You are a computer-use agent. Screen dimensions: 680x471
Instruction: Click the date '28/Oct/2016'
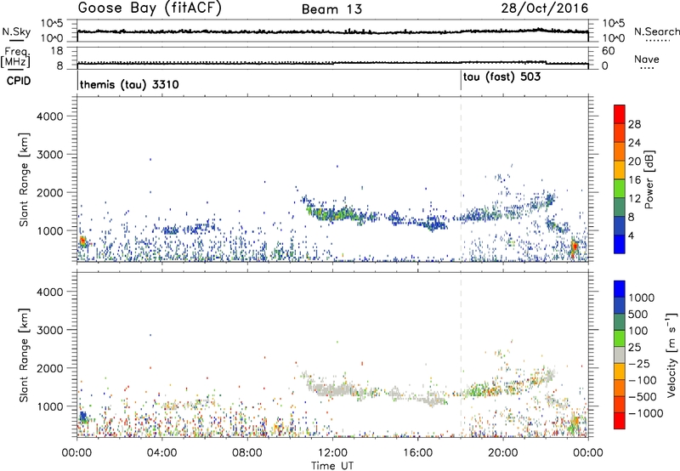coord(545,9)
